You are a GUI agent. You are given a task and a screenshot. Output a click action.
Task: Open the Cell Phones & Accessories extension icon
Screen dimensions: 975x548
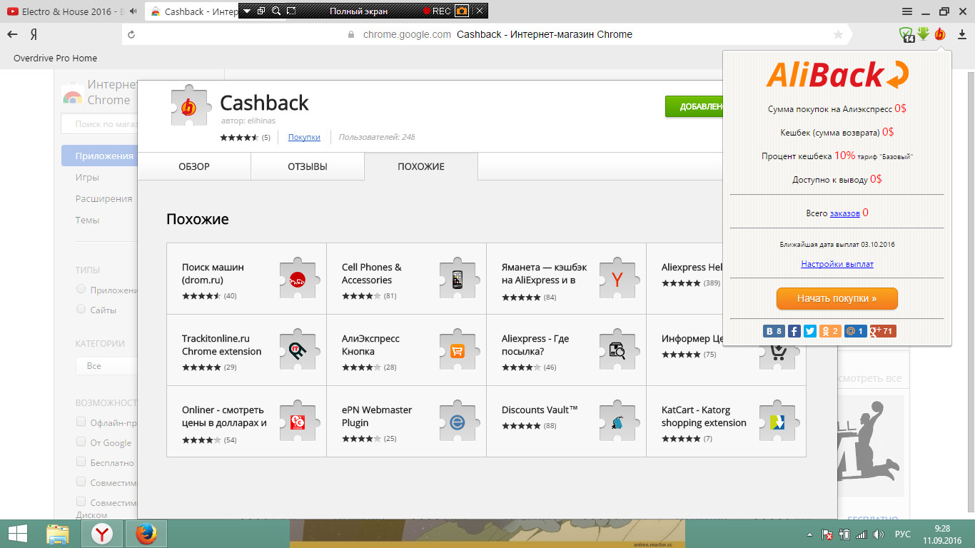(x=458, y=279)
